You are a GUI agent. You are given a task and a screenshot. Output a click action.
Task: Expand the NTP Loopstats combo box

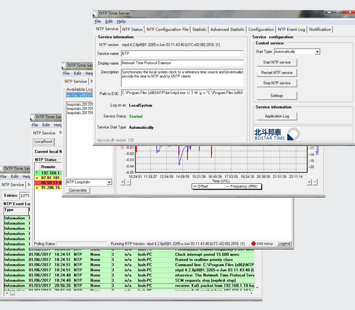point(109,182)
